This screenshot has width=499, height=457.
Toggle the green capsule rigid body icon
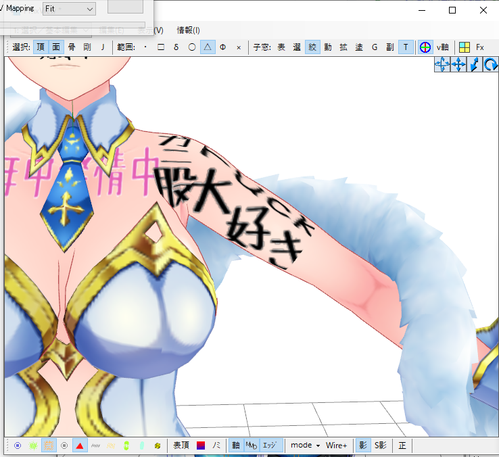126,446
